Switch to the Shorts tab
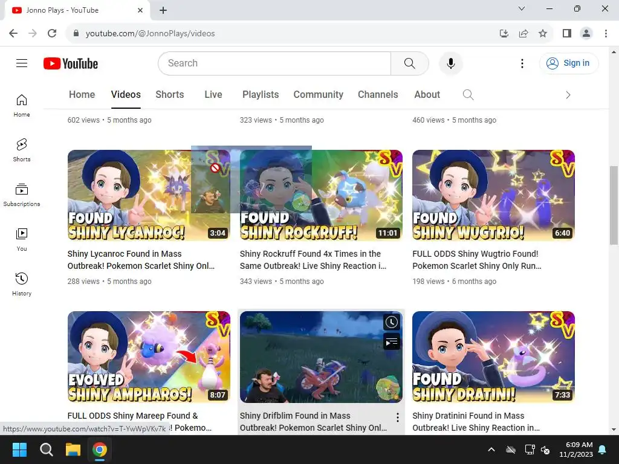The width and height of the screenshot is (619, 464). [x=170, y=95]
